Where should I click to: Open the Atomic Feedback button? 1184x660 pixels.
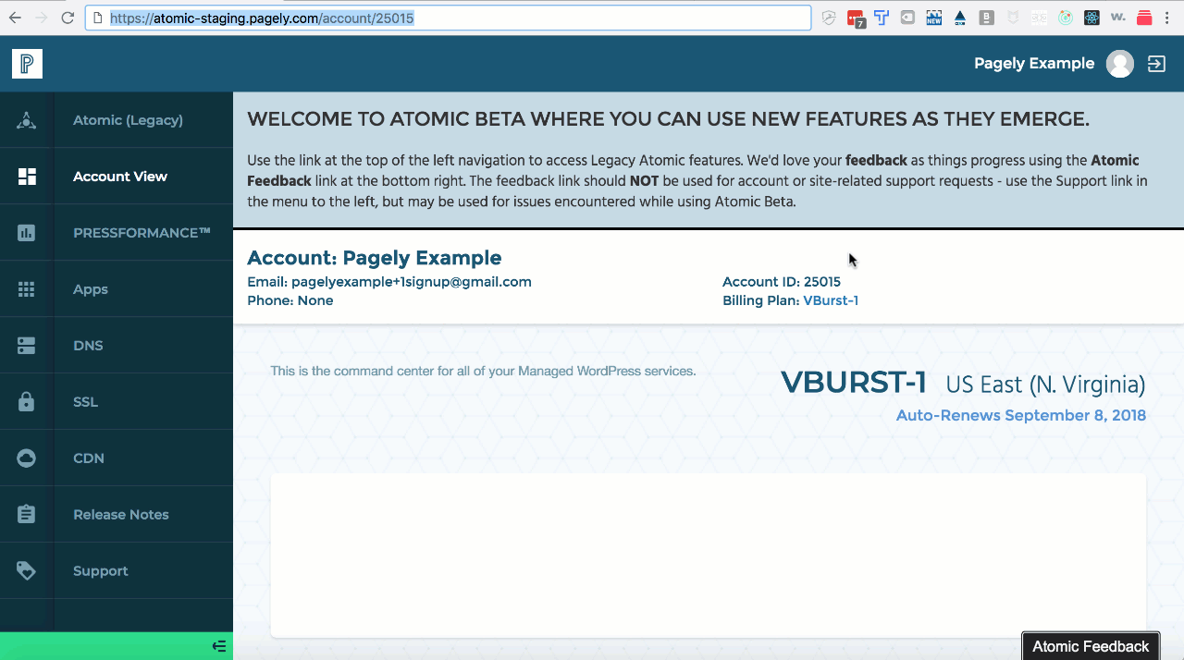(x=1091, y=646)
